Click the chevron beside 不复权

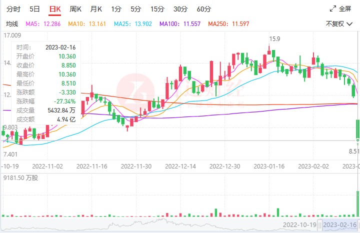[x=349, y=24]
